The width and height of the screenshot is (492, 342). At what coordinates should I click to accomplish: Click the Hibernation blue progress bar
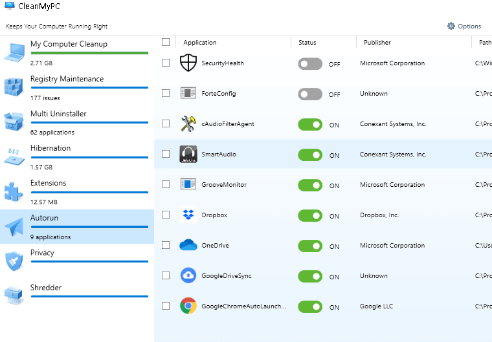pyautogui.click(x=89, y=157)
